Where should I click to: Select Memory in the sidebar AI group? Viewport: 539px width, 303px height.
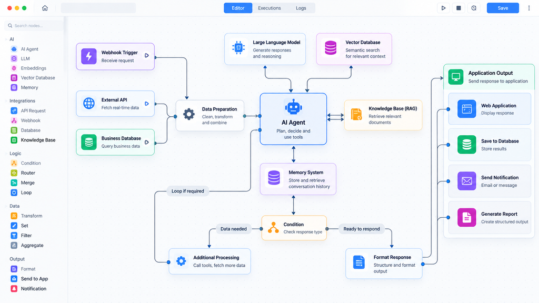[29, 88]
